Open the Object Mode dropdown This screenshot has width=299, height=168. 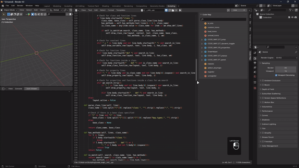(x=9, y=10)
